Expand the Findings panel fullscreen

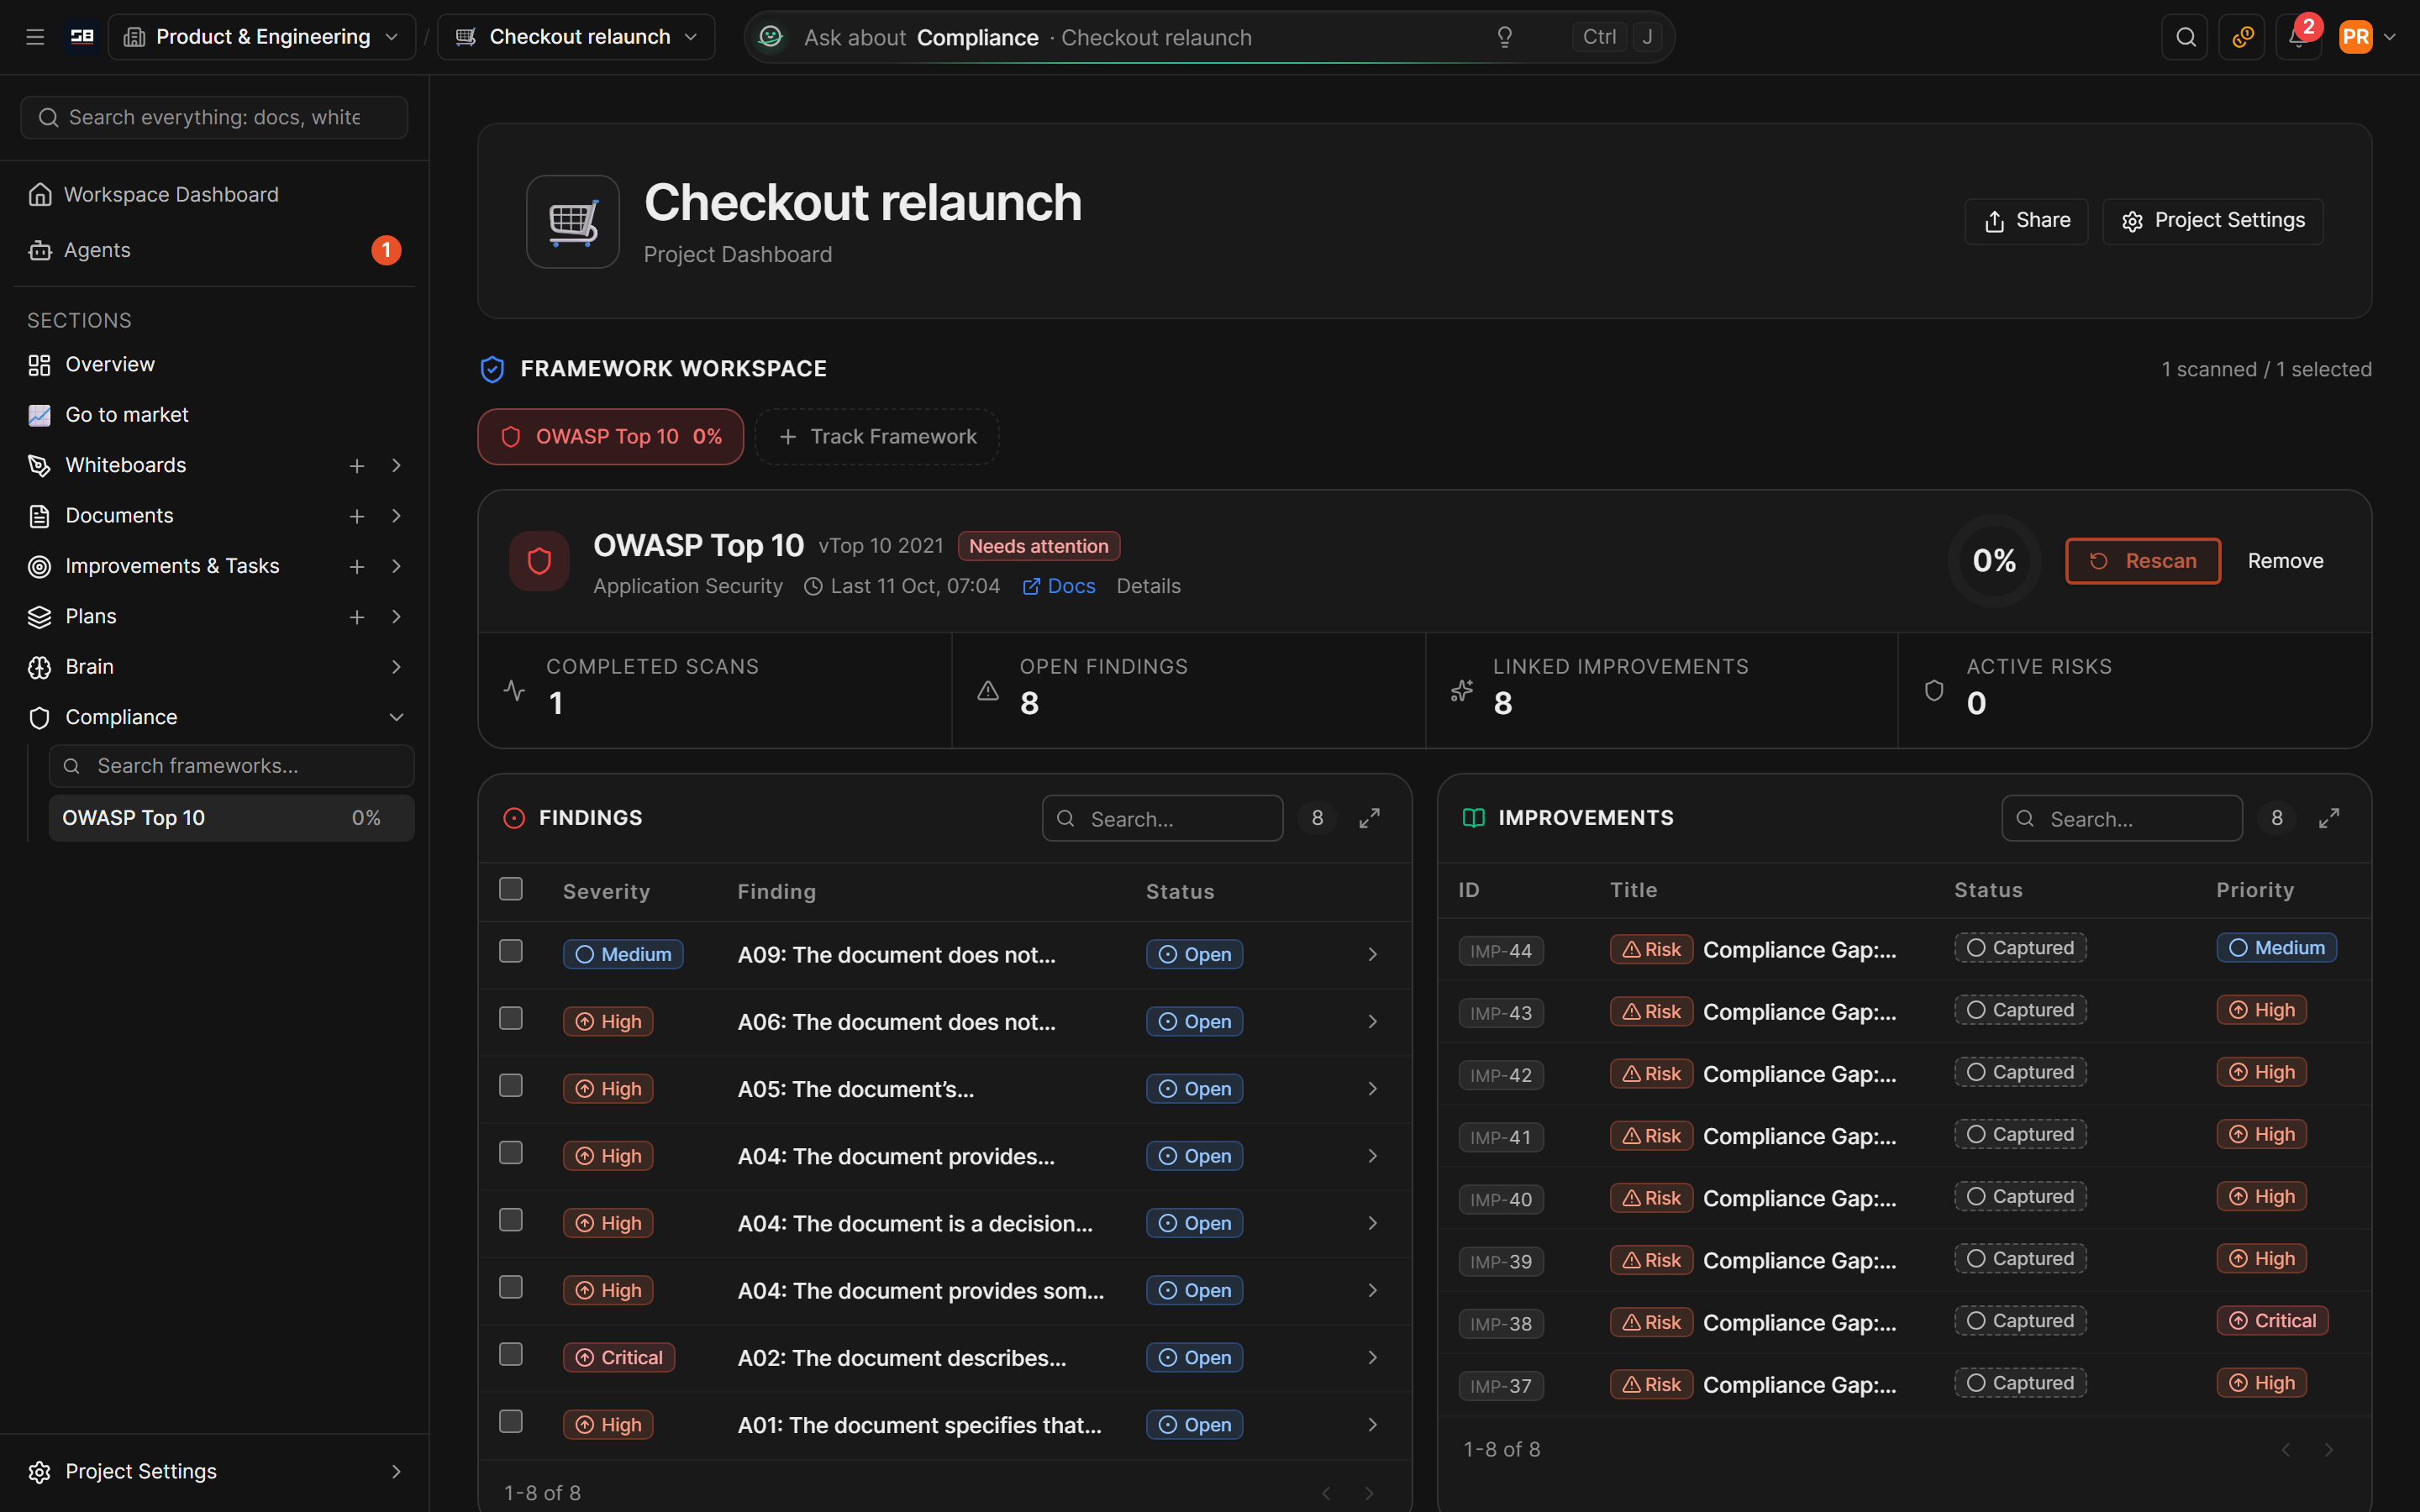[1369, 818]
